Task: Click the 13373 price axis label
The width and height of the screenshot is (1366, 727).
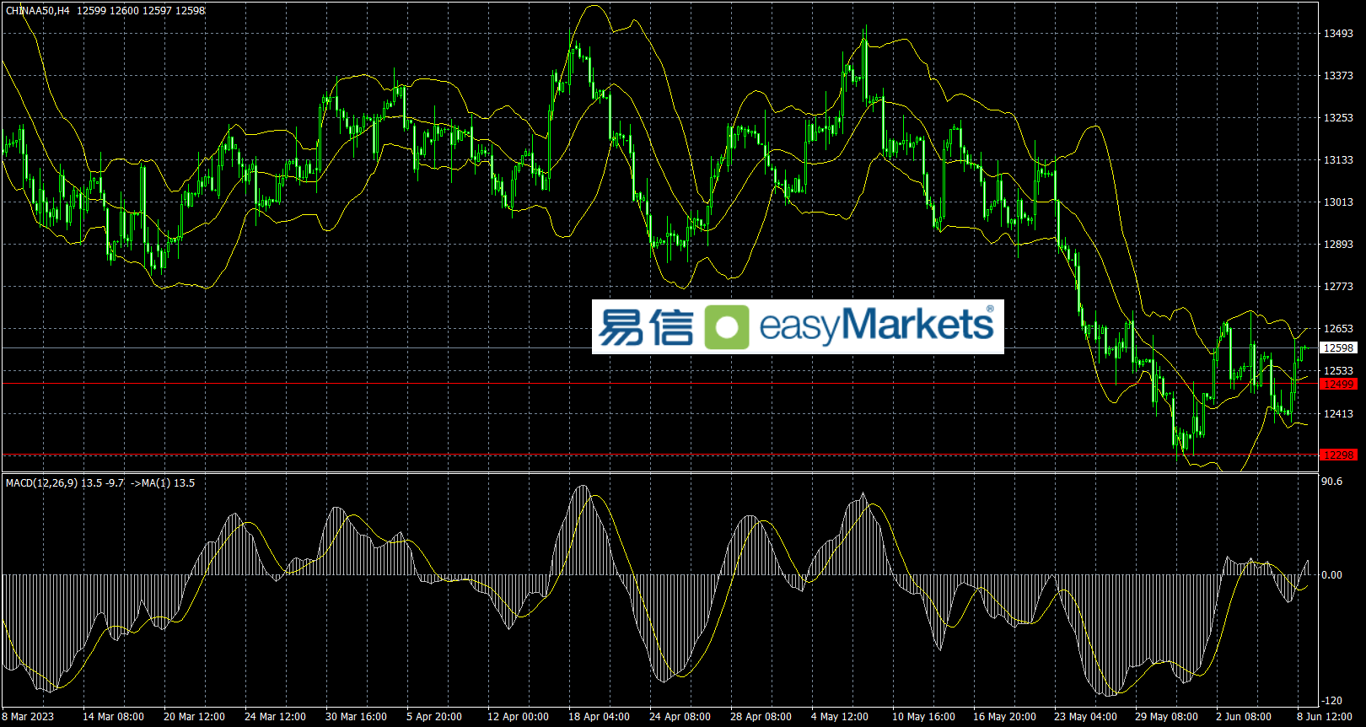Action: [x=1338, y=76]
